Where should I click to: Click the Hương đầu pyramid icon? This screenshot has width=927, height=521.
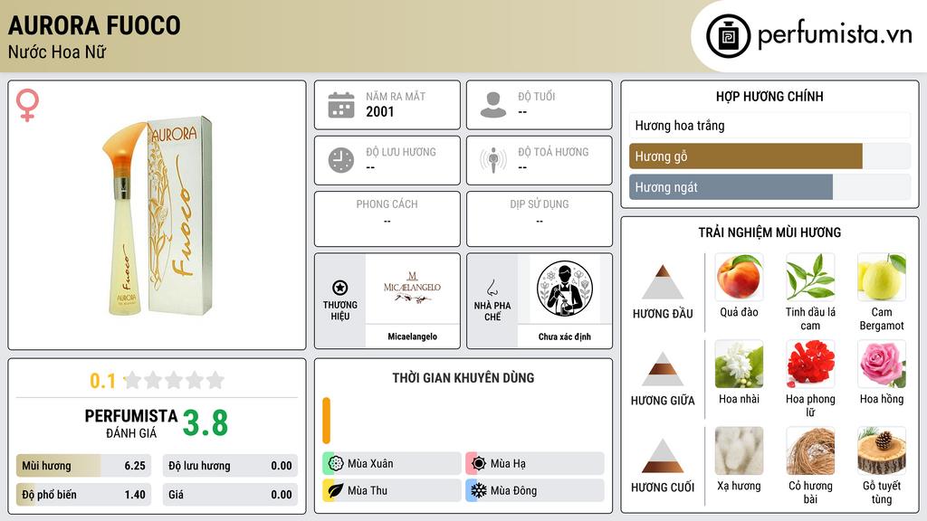pos(663,282)
